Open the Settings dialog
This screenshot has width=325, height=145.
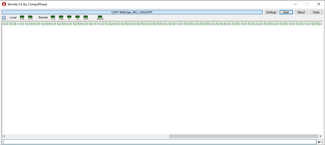click(x=271, y=12)
